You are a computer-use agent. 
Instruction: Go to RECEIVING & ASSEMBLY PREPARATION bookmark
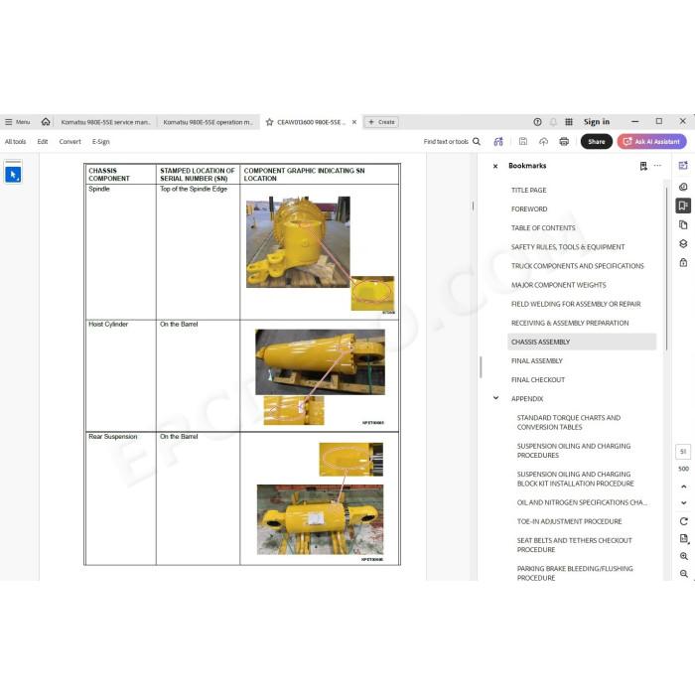(570, 323)
